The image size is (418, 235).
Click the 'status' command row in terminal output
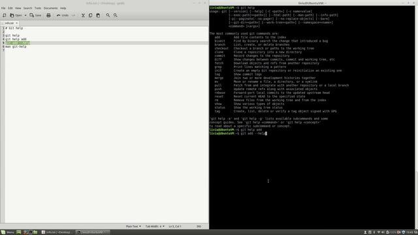click(248, 107)
